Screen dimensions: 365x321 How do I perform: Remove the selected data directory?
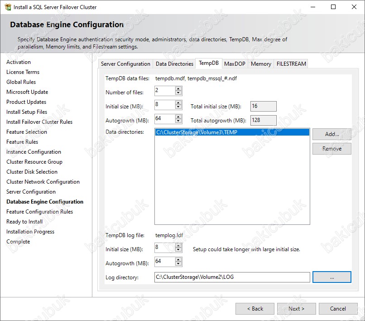331,149
